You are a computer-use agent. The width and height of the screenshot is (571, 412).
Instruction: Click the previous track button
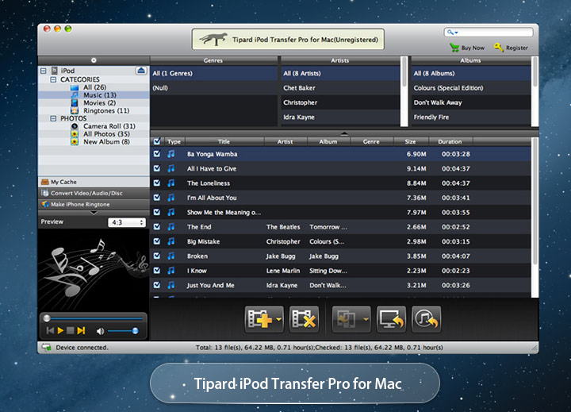50,331
